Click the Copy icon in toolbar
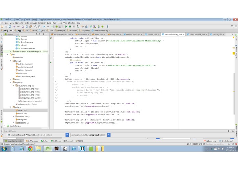Image resolution: width=238 pixels, height=169 pixels. pos(27,27)
